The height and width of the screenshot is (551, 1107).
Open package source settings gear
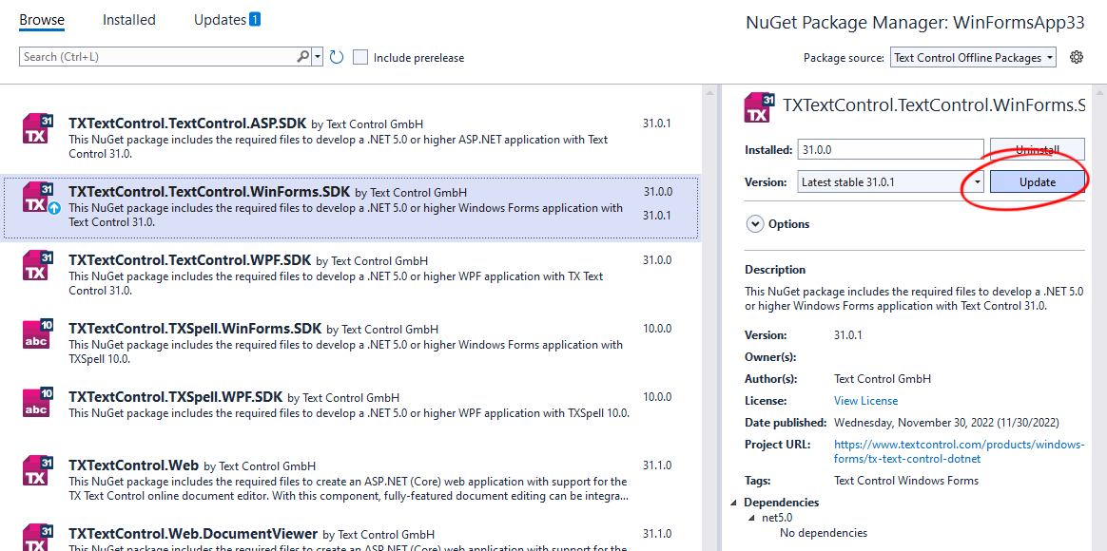tap(1076, 57)
